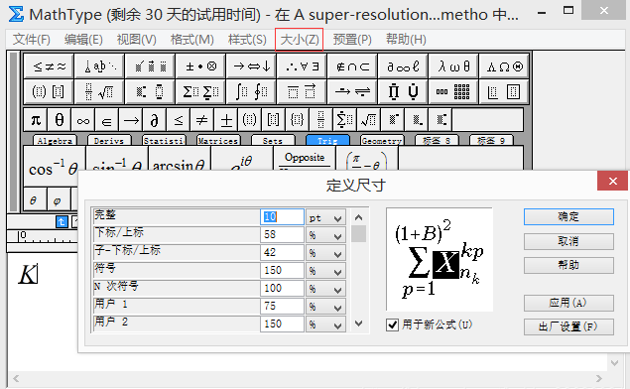Open the arrow symbols palette (→⇔↓)
The image size is (630, 389).
pyautogui.click(x=251, y=65)
